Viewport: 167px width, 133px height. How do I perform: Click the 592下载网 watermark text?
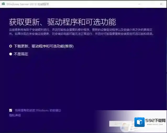[x=156, y=121]
